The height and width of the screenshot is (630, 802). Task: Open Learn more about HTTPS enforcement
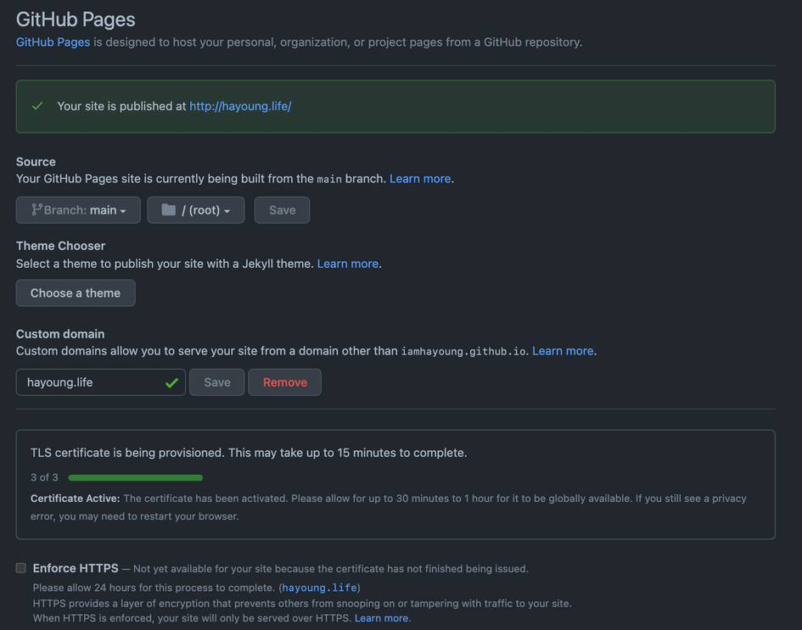click(x=381, y=617)
